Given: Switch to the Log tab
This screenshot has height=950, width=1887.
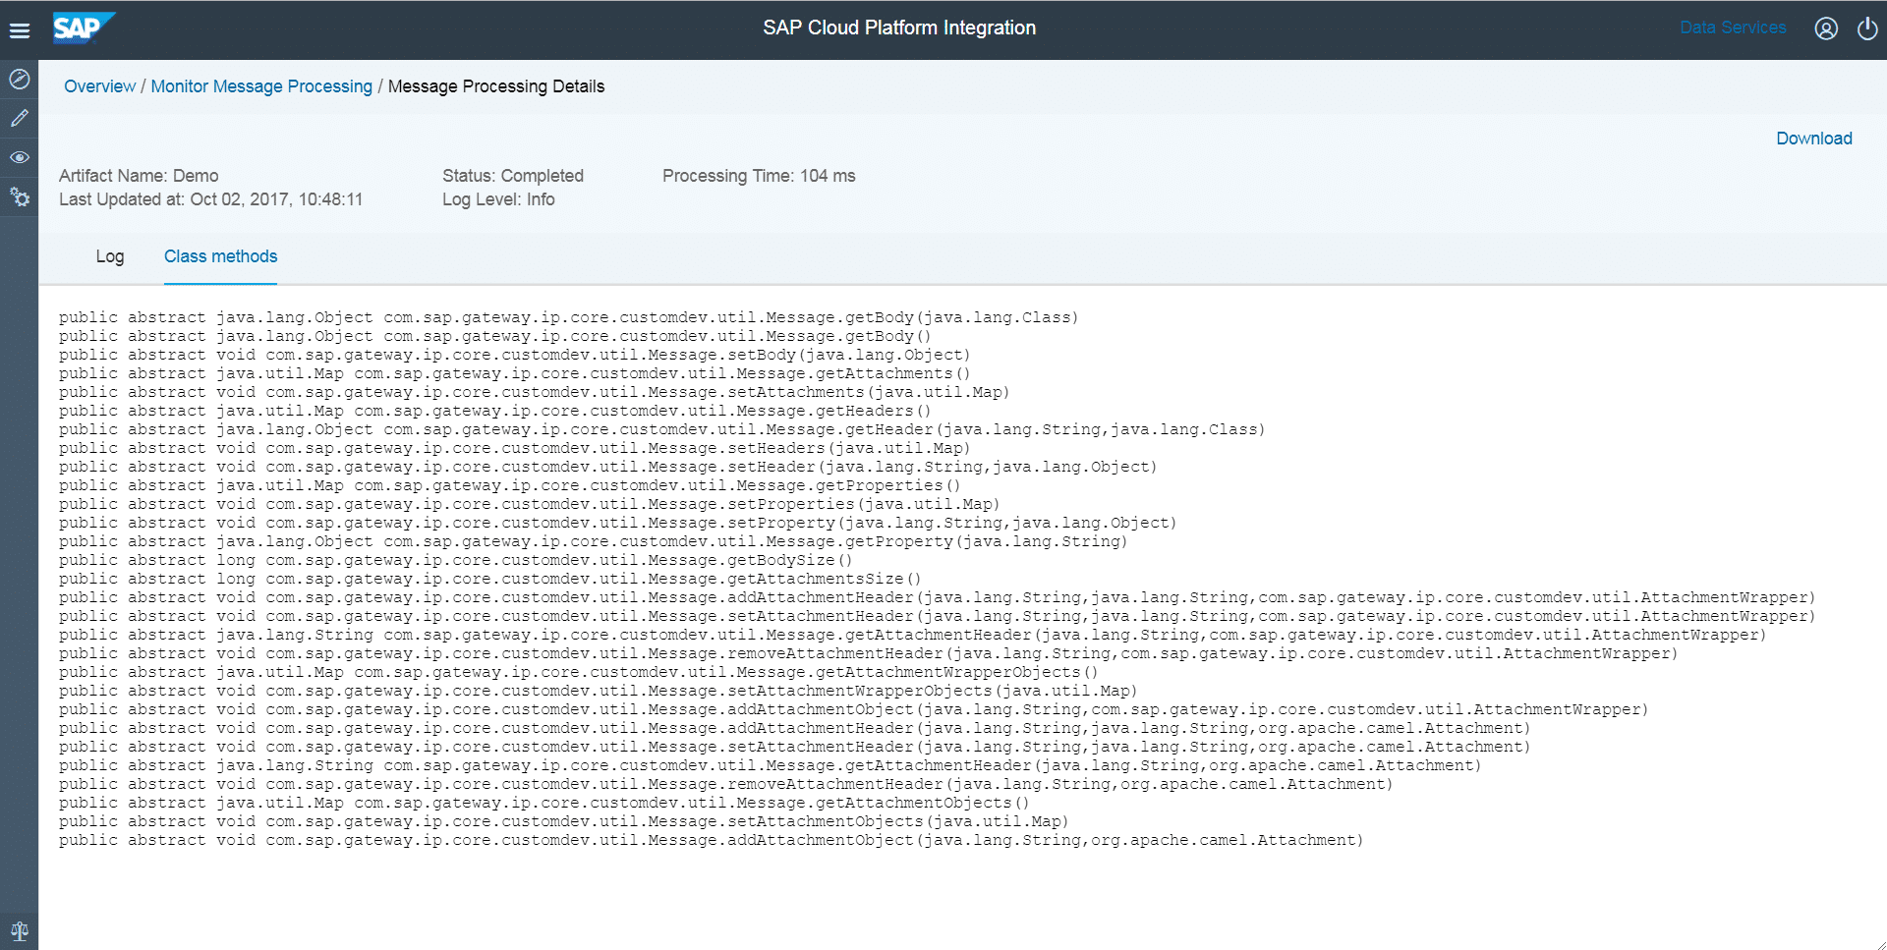Looking at the screenshot, I should [x=110, y=256].
